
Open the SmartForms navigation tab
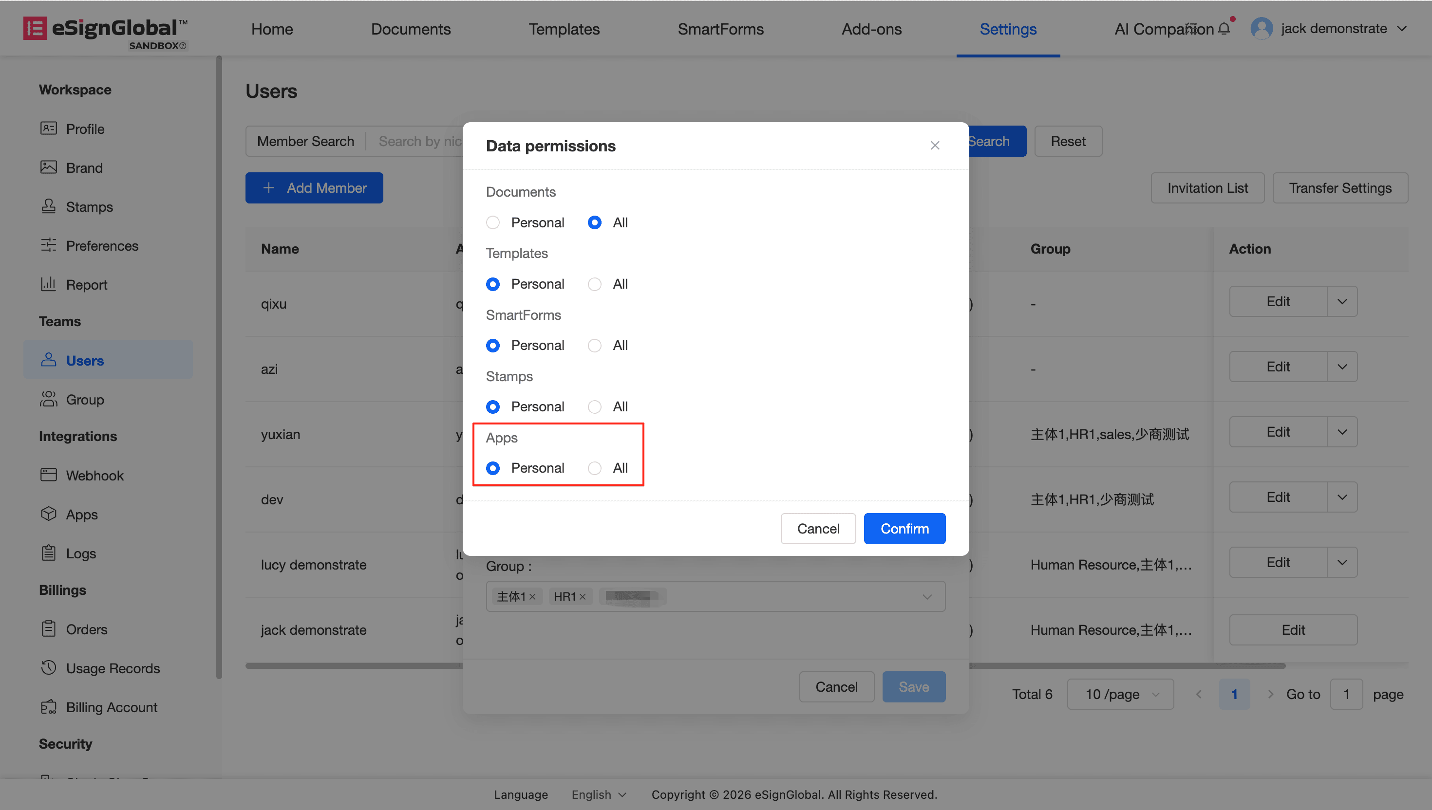click(720, 29)
